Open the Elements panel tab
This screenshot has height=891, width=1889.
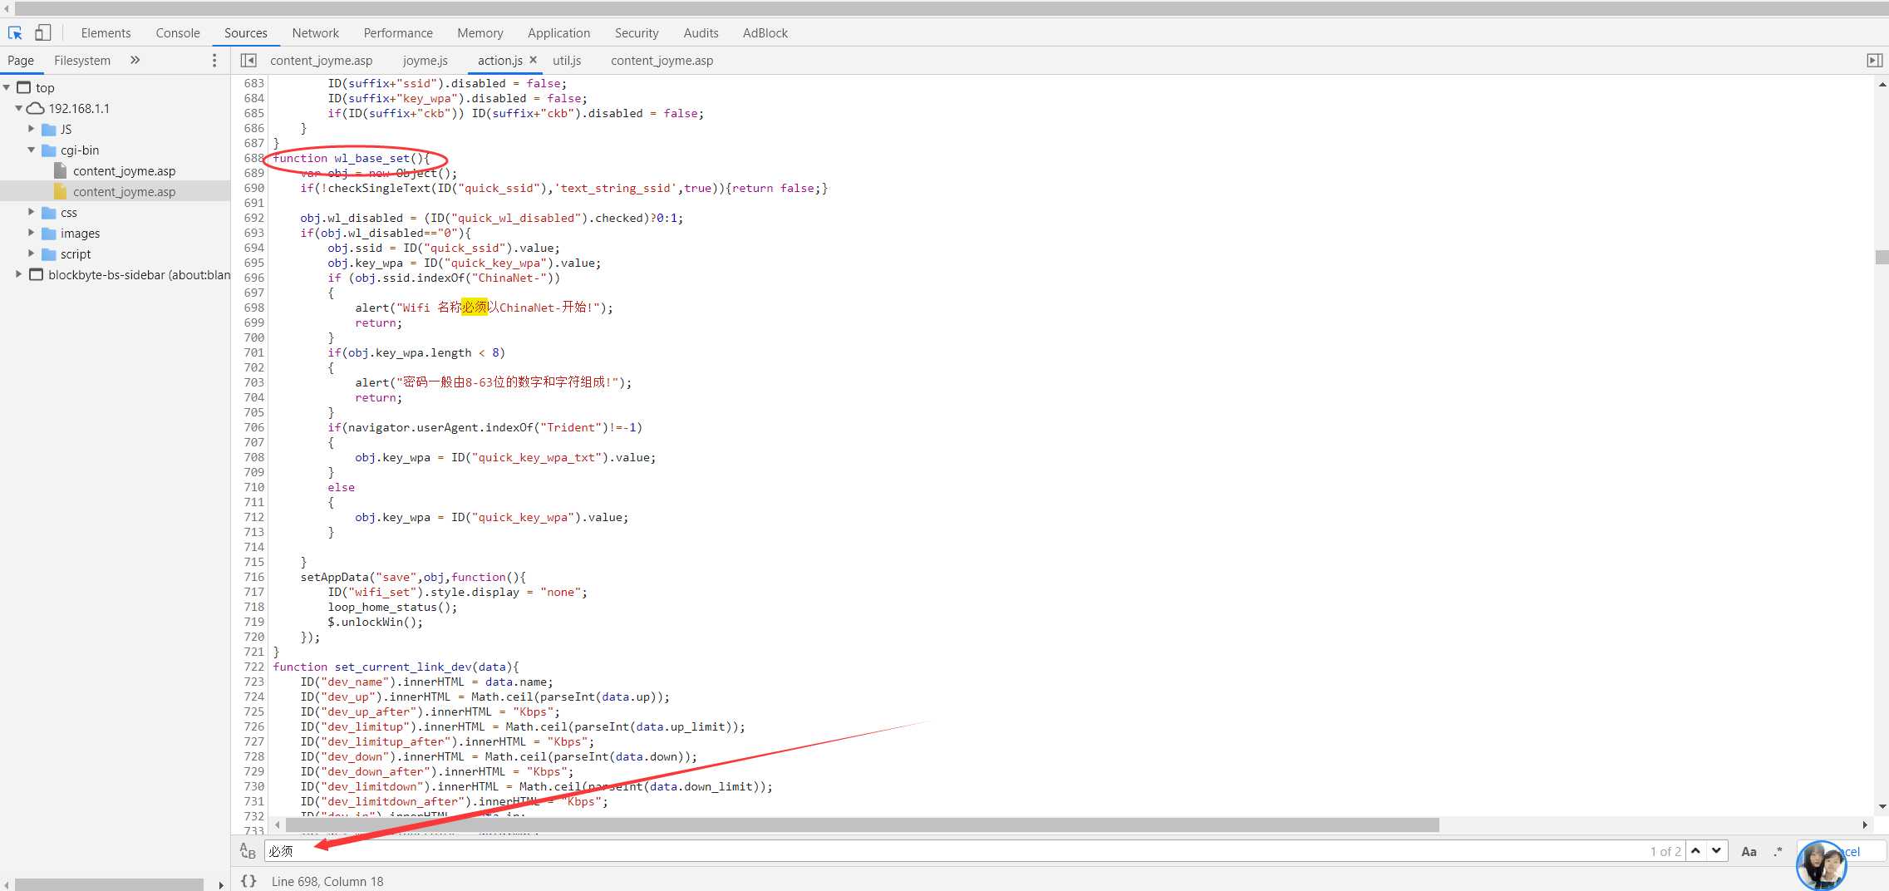106,33
